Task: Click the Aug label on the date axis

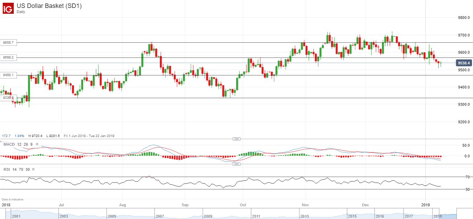Action: point(123,205)
